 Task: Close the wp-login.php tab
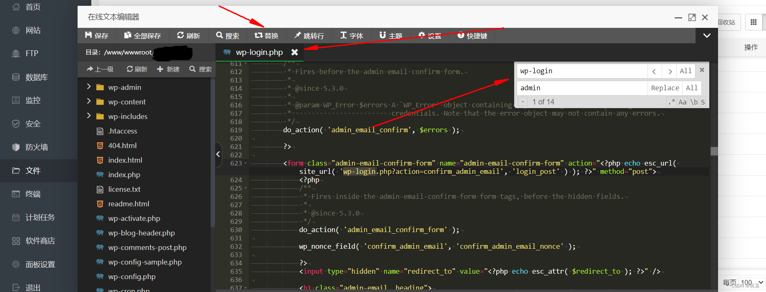[294, 52]
